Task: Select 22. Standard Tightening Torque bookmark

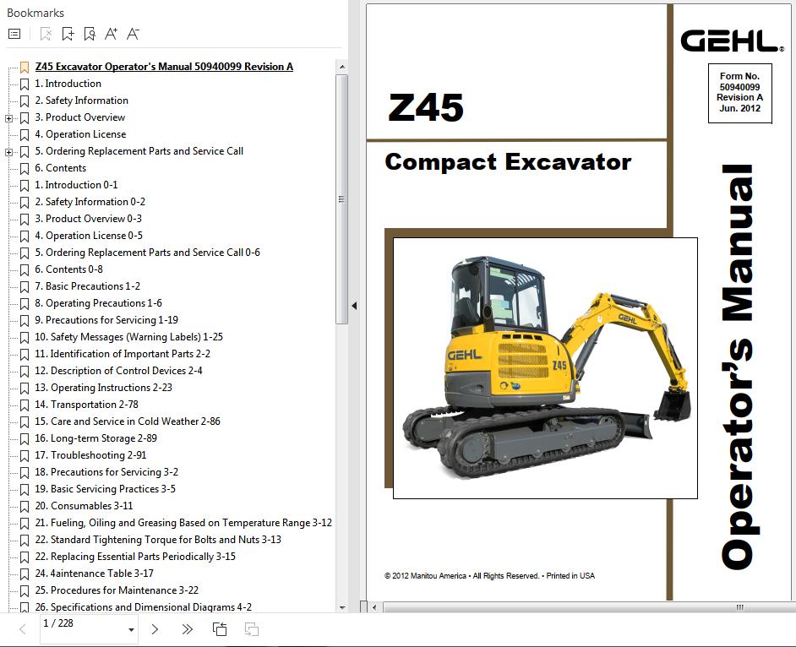Action: (x=158, y=540)
